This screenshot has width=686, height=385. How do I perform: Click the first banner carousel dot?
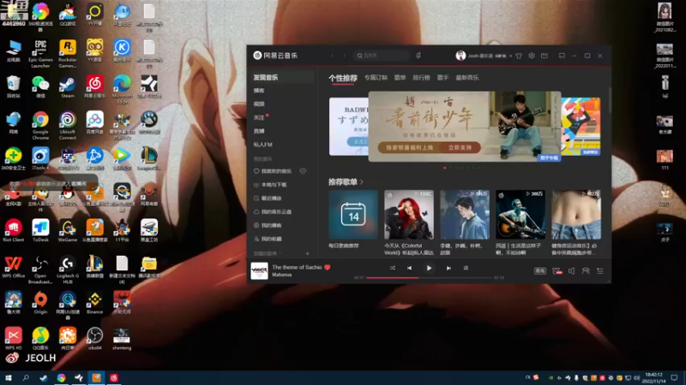point(445,168)
